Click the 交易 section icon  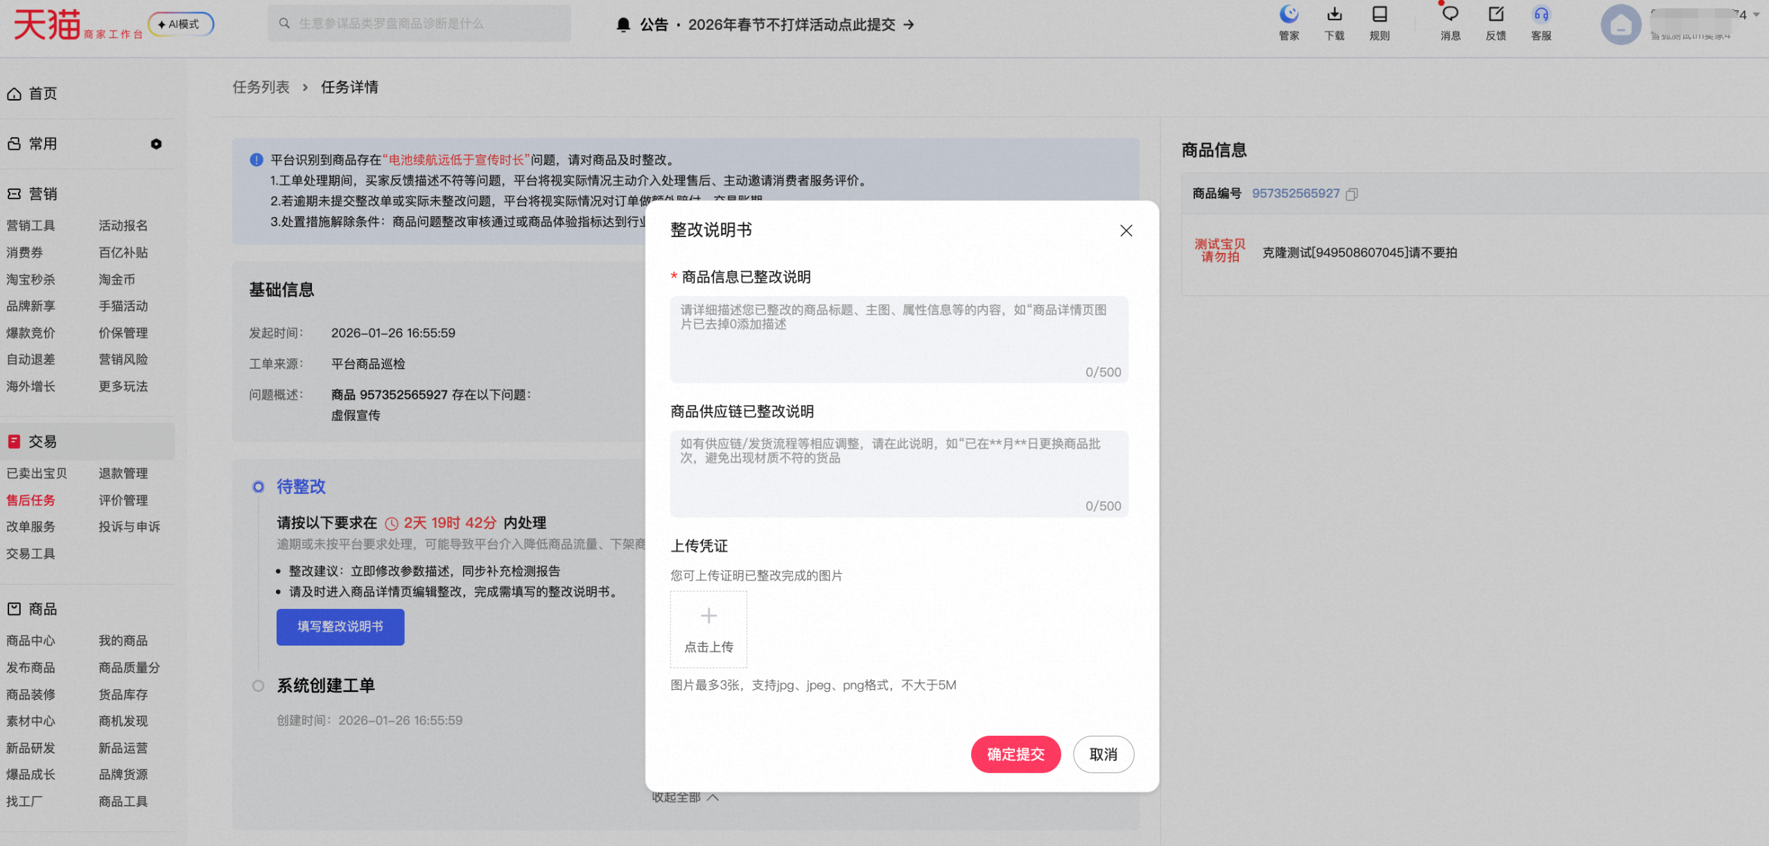click(15, 442)
